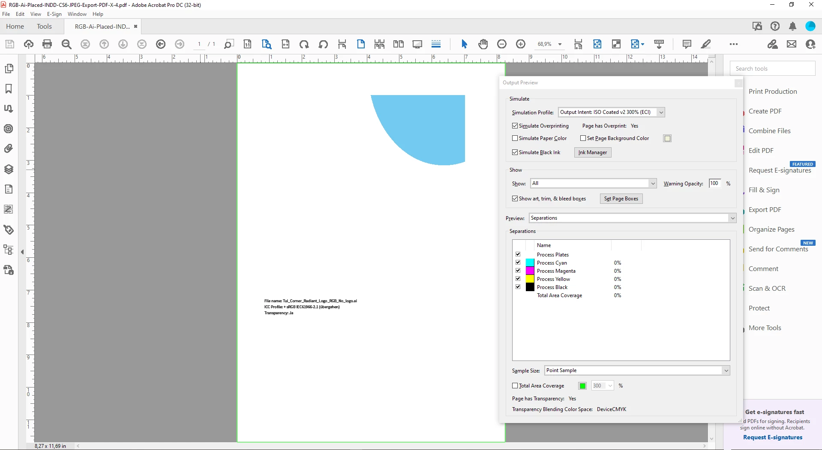The image size is (822, 450).
Task: Uncheck the Process Cyan plate
Action: [x=518, y=262]
